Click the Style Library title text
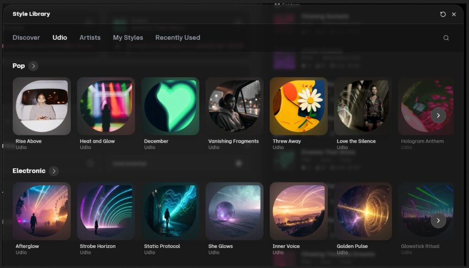Image resolution: width=469 pixels, height=268 pixels. tap(31, 14)
